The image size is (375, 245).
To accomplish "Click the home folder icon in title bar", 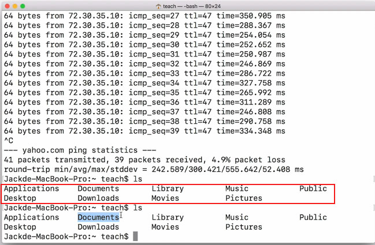I will [x=159, y=5].
